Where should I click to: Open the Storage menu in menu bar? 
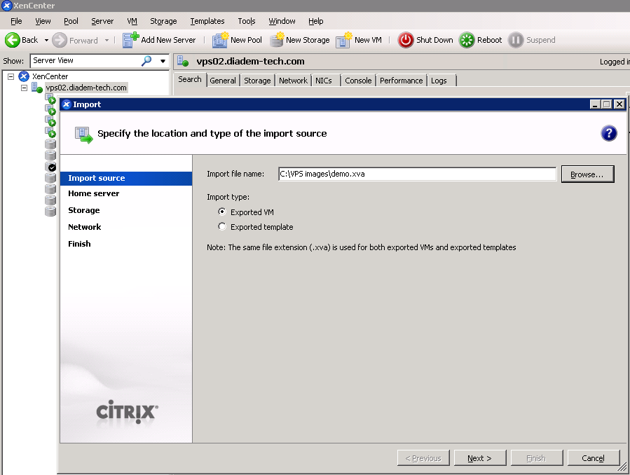[163, 21]
